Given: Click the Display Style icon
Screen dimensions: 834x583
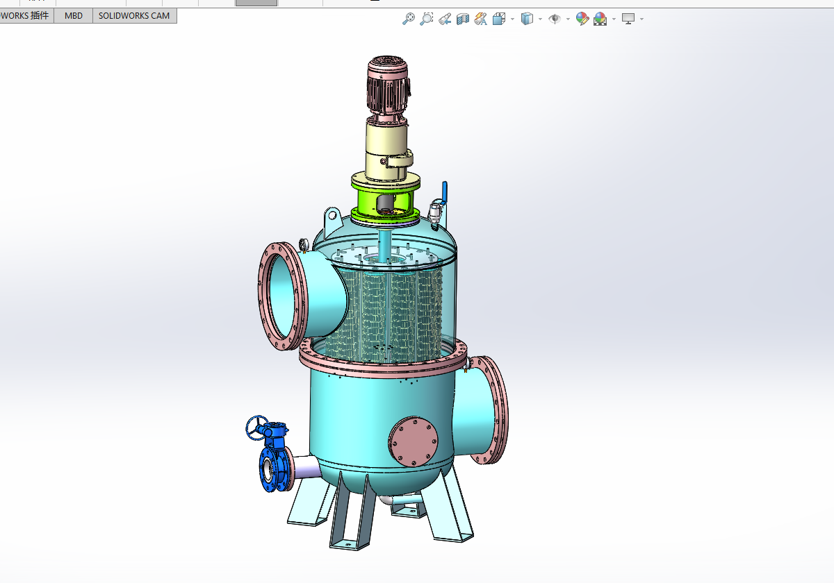Looking at the screenshot, I should tap(527, 19).
